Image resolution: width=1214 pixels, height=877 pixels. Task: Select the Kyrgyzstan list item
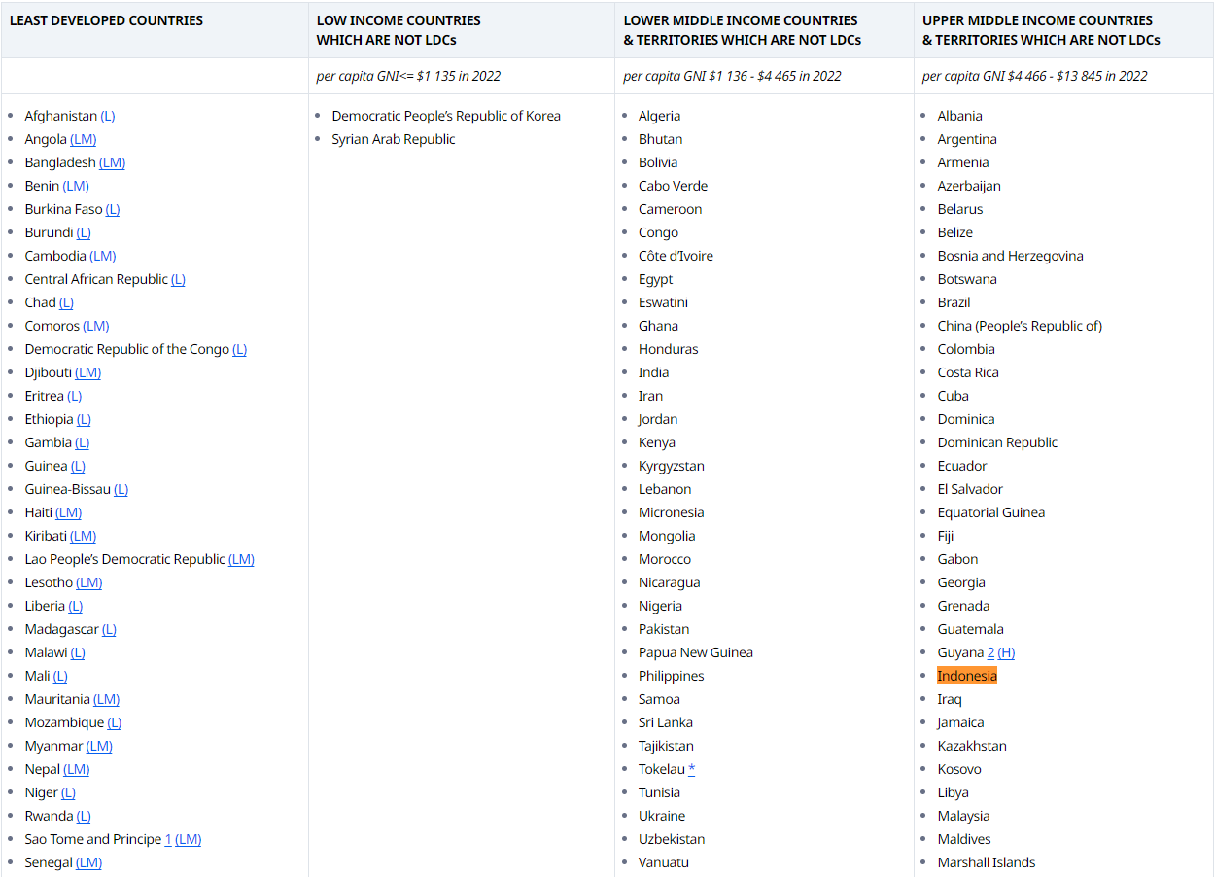click(x=672, y=466)
